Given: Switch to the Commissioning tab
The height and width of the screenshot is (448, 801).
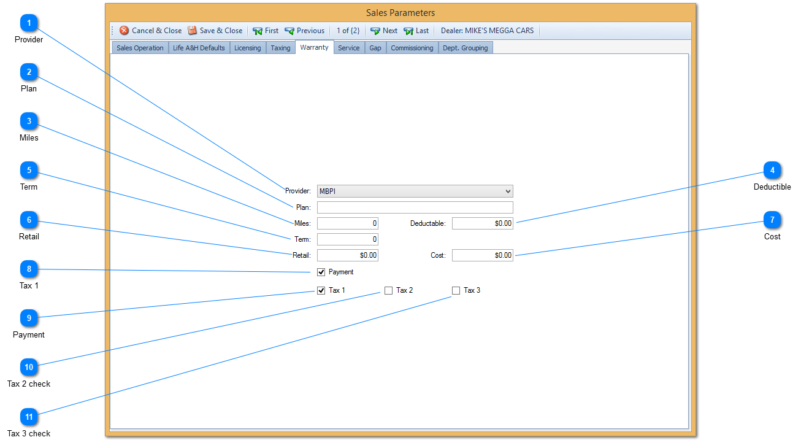Looking at the screenshot, I should (412, 48).
